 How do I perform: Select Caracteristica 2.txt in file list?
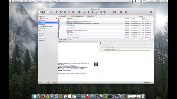point(78,42)
